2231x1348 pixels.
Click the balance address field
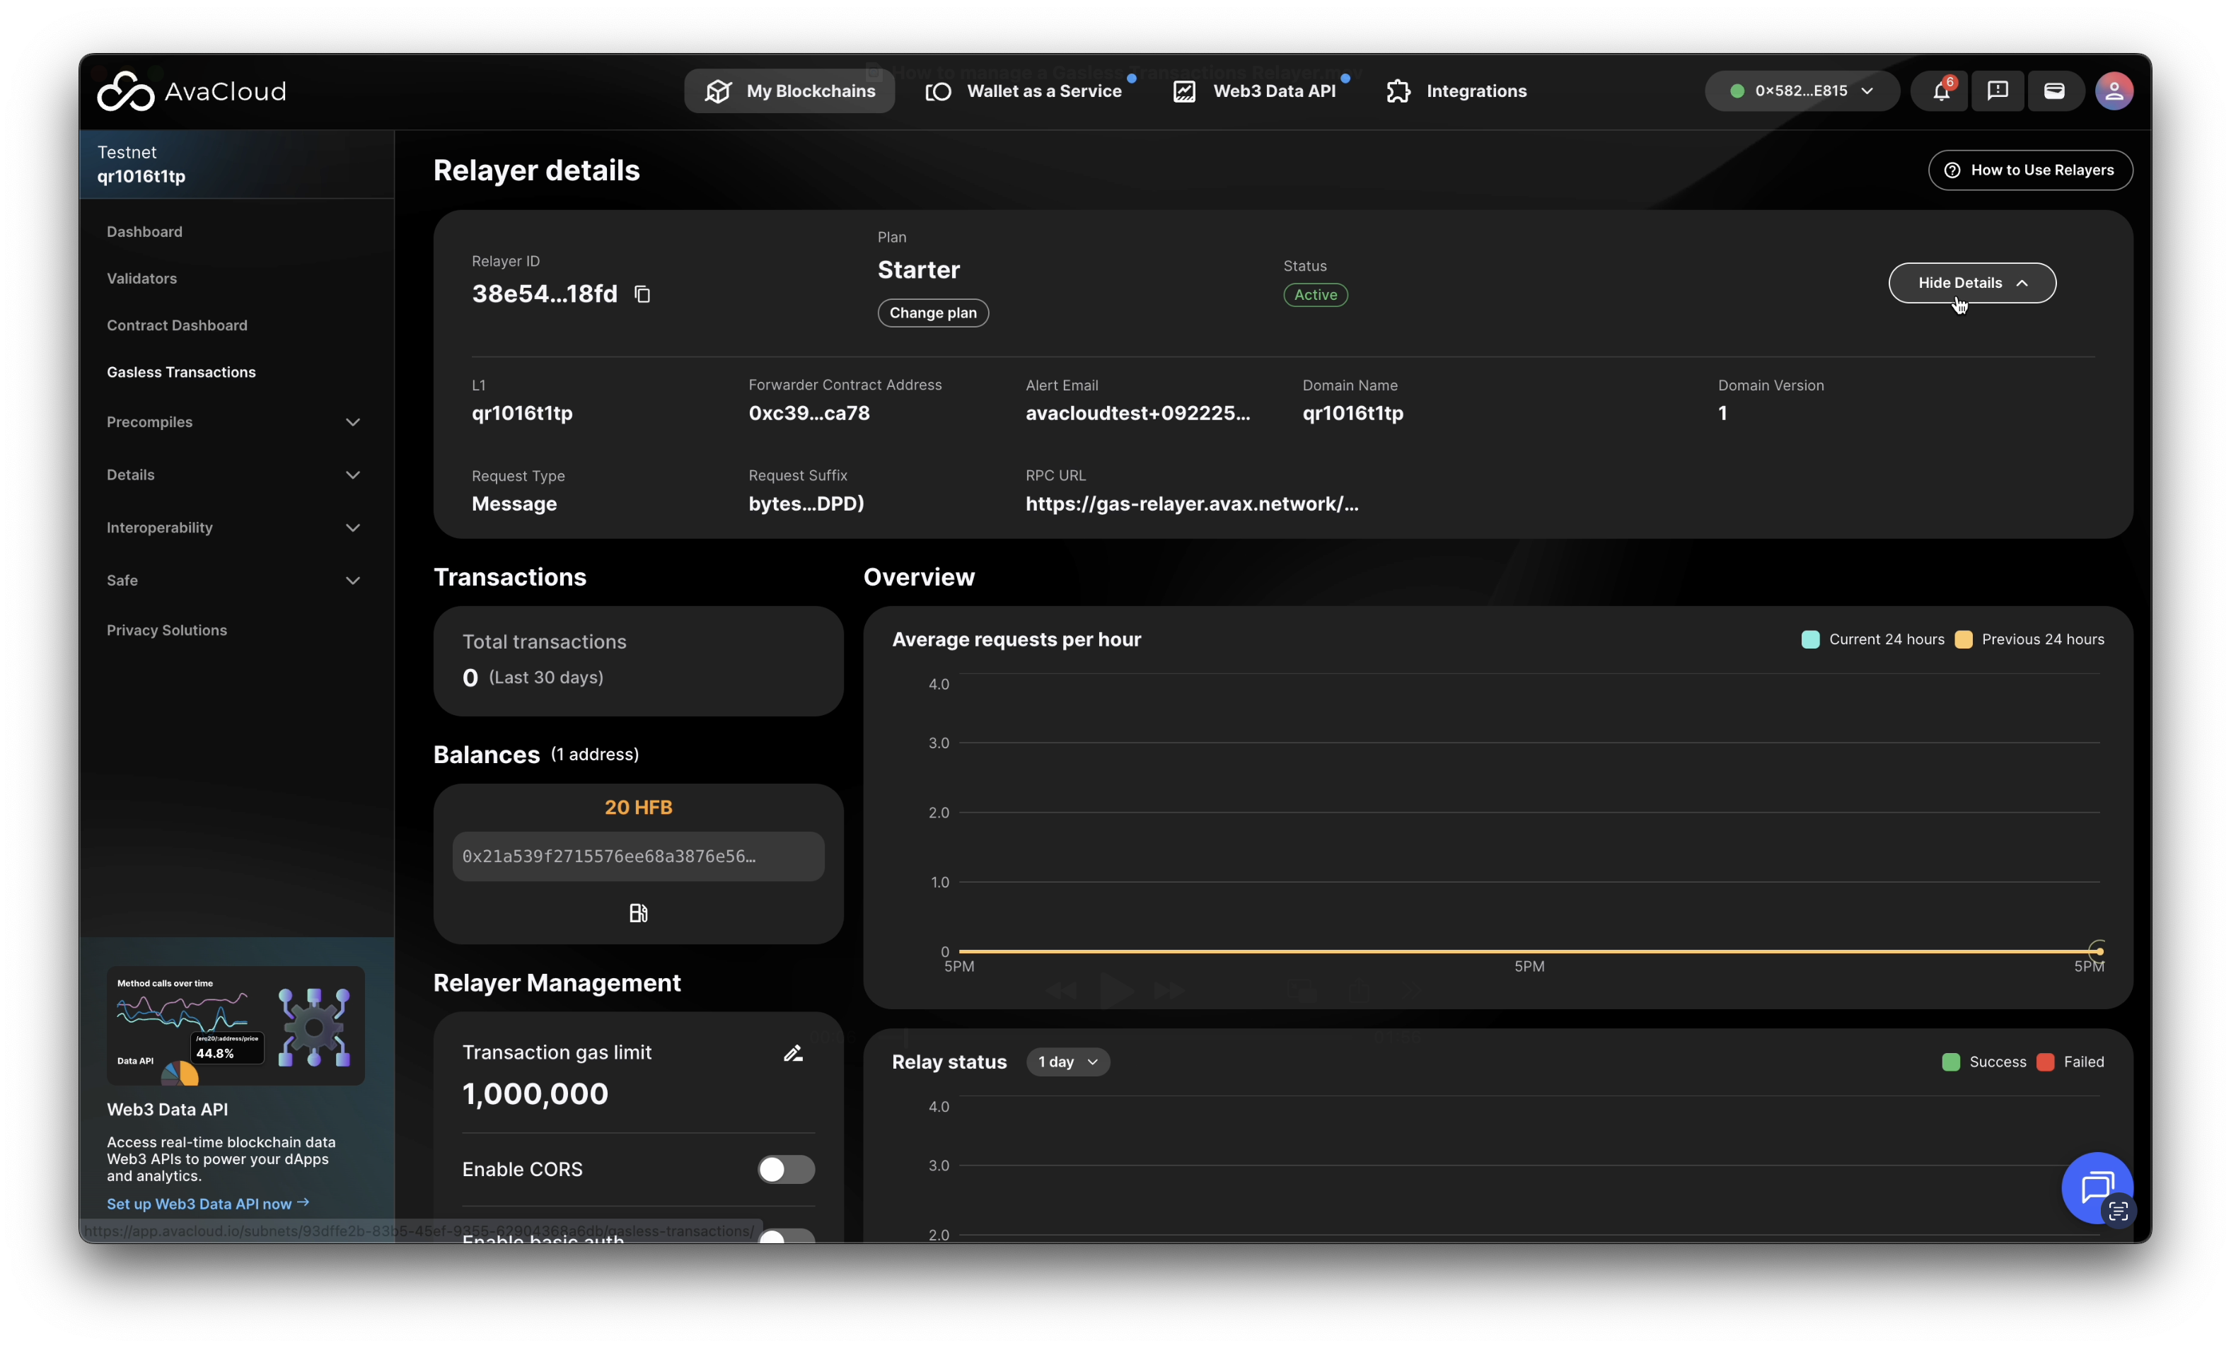(638, 856)
